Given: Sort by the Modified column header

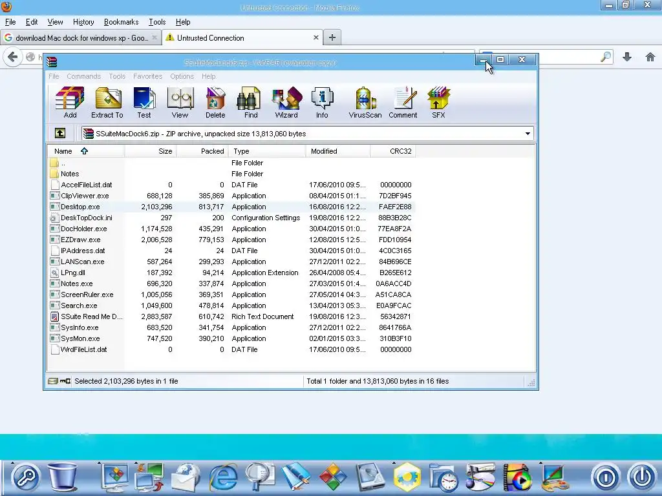Looking at the screenshot, I should coord(337,151).
